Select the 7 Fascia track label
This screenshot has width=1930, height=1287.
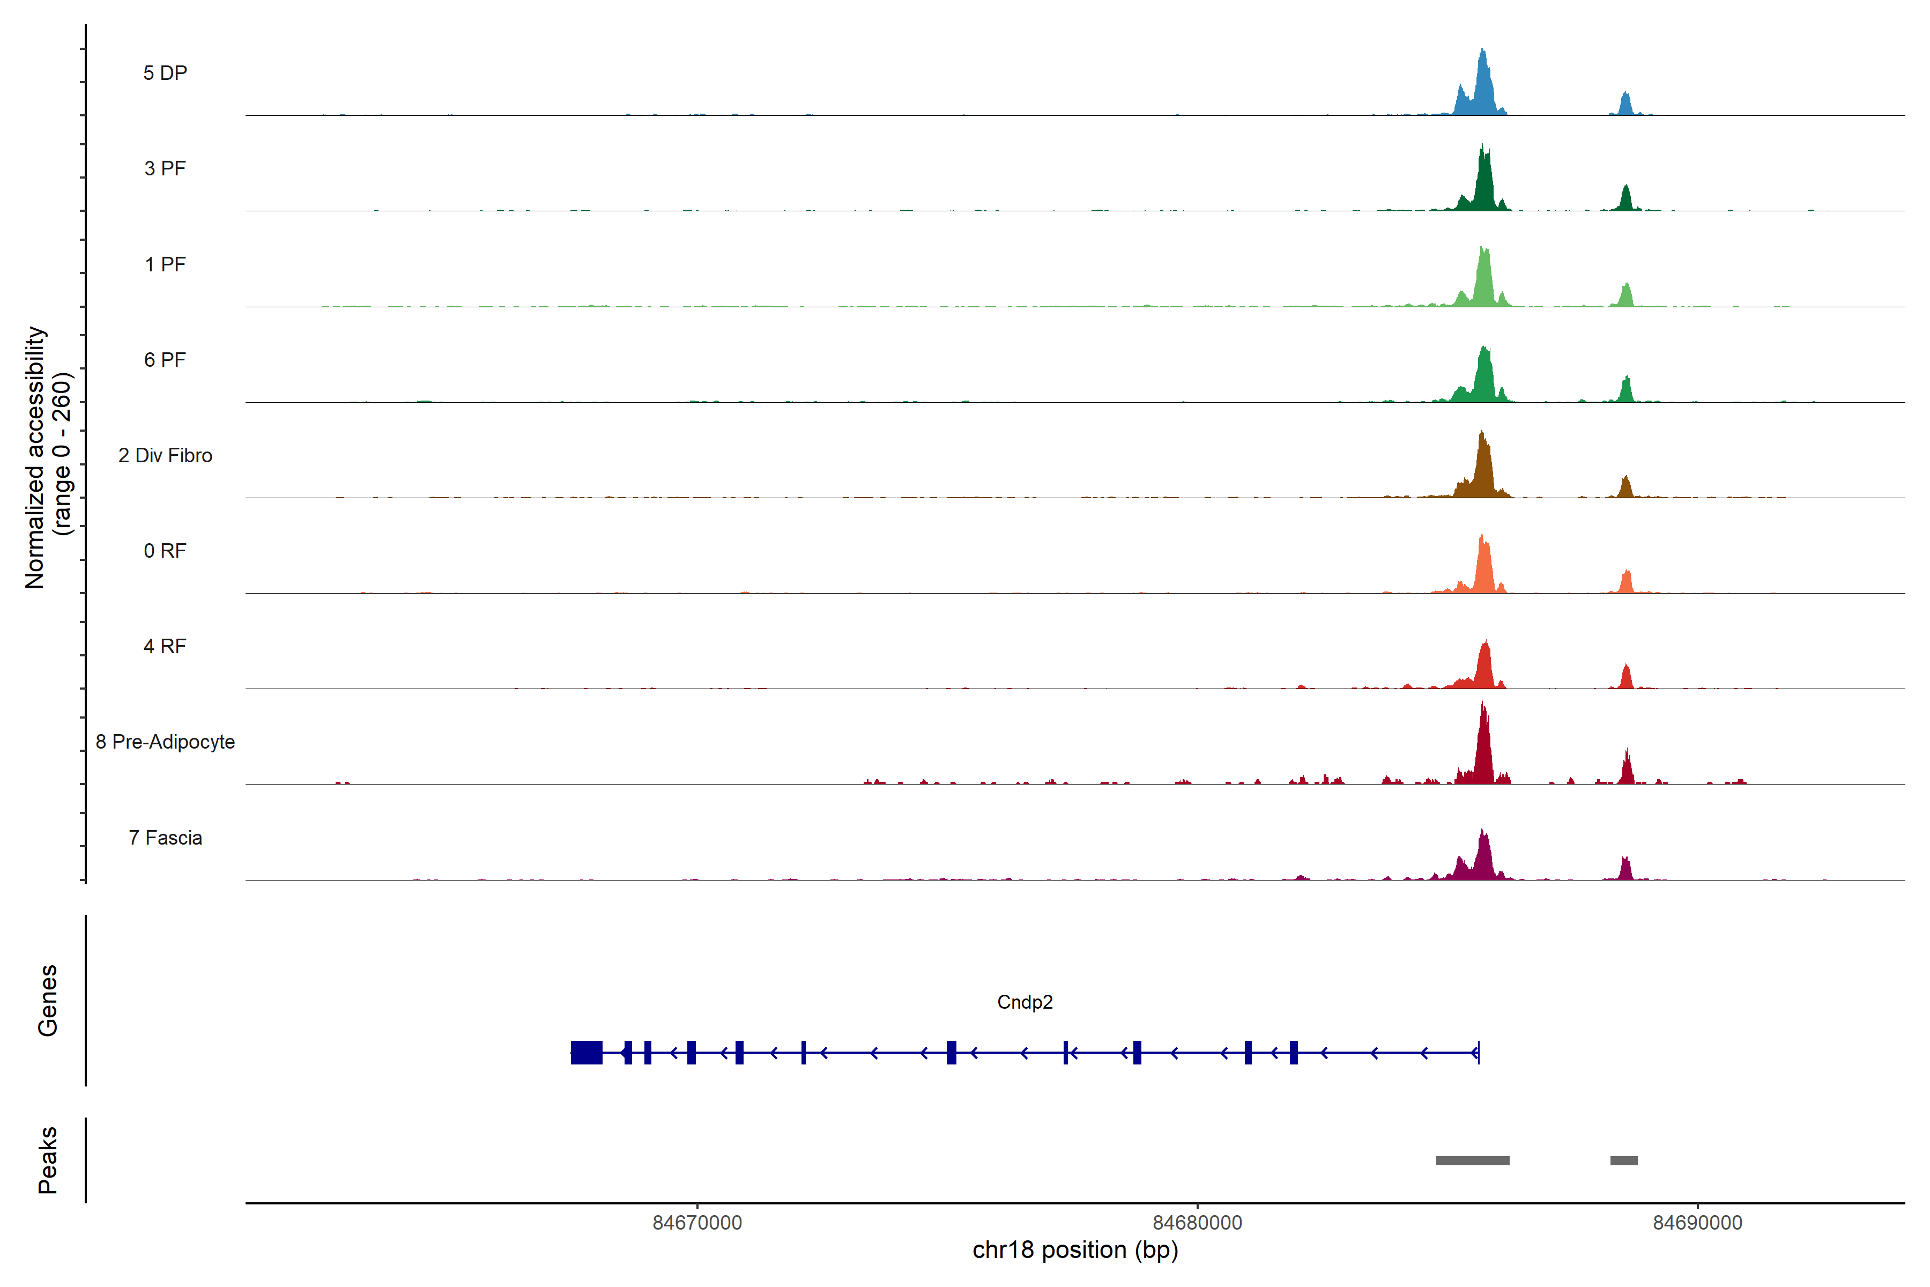point(165,837)
